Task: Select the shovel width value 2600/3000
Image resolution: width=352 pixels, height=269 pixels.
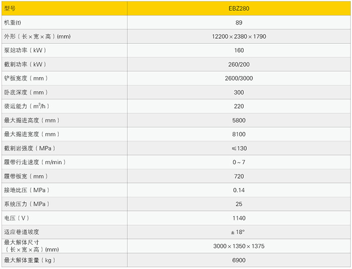Action: [239, 79]
